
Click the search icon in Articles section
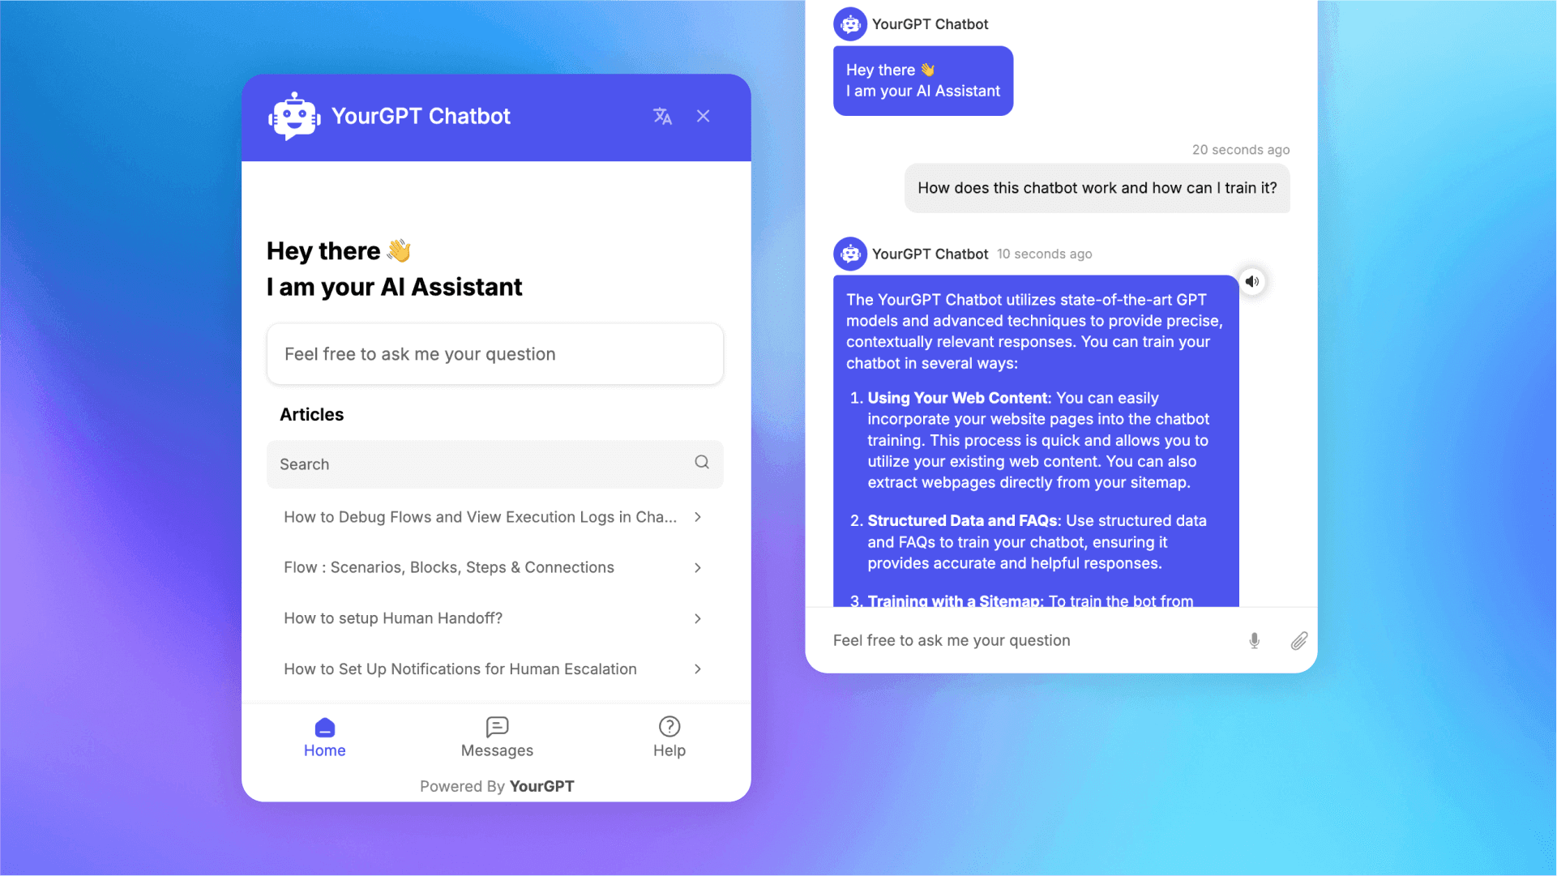pyautogui.click(x=703, y=462)
